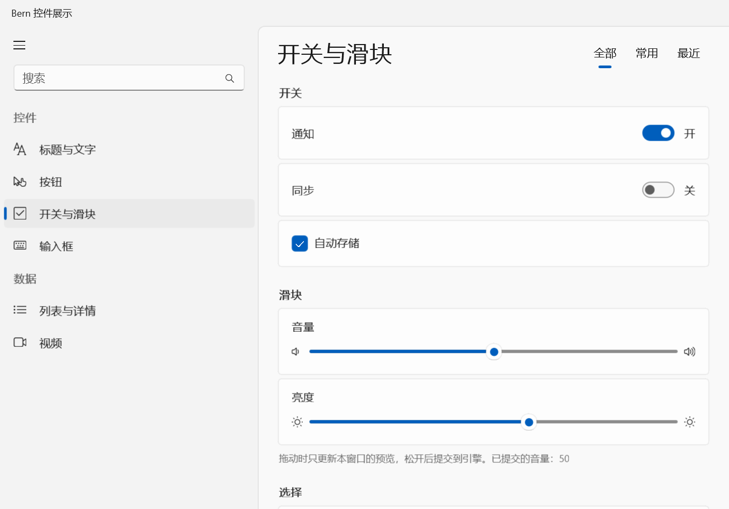The width and height of the screenshot is (729, 509).
Task: Click the 滑块 section heading
Action: (290, 295)
